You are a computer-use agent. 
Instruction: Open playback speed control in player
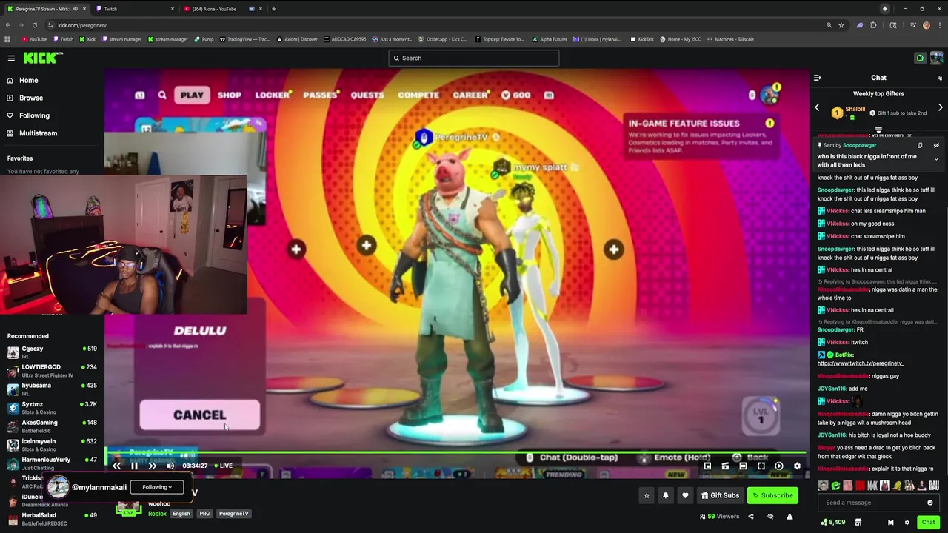tap(778, 466)
